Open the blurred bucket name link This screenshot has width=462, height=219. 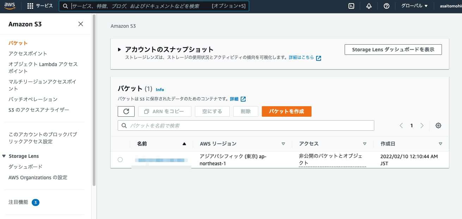pyautogui.click(x=161, y=160)
